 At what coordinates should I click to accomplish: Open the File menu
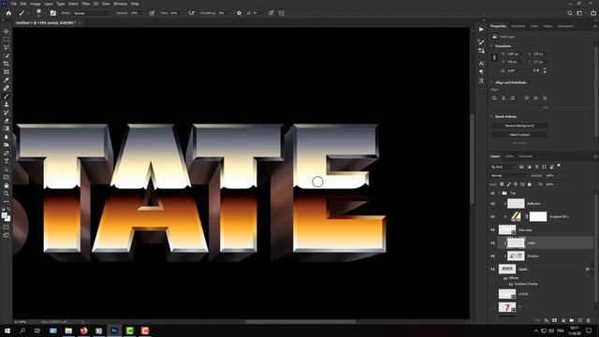(x=13, y=4)
